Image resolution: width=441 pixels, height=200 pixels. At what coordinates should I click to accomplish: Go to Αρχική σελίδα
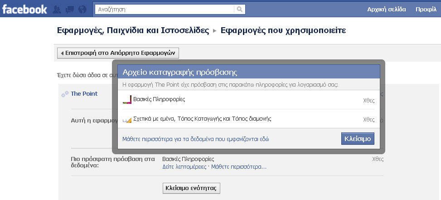tap(387, 9)
